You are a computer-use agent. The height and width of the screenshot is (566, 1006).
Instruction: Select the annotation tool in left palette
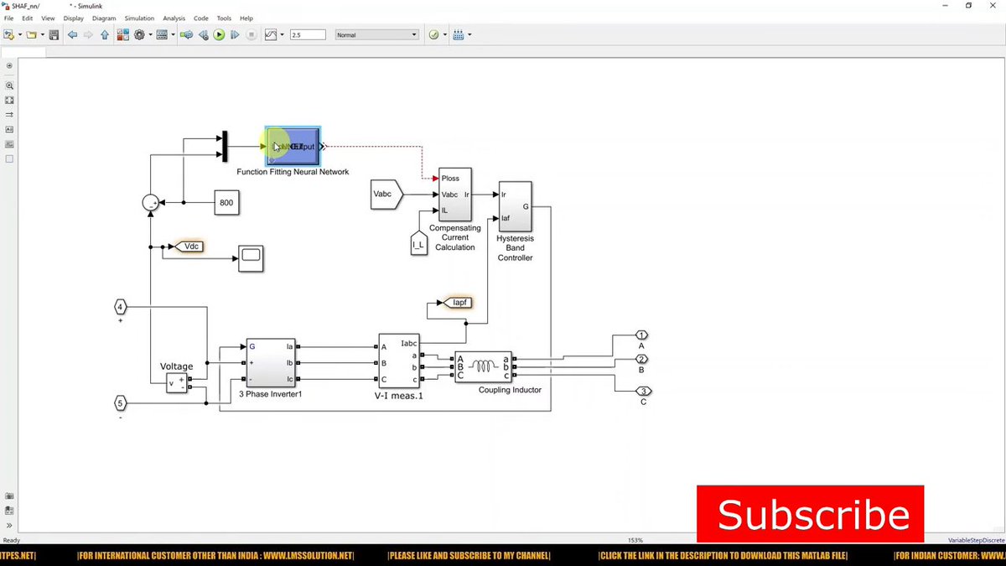[x=9, y=129]
